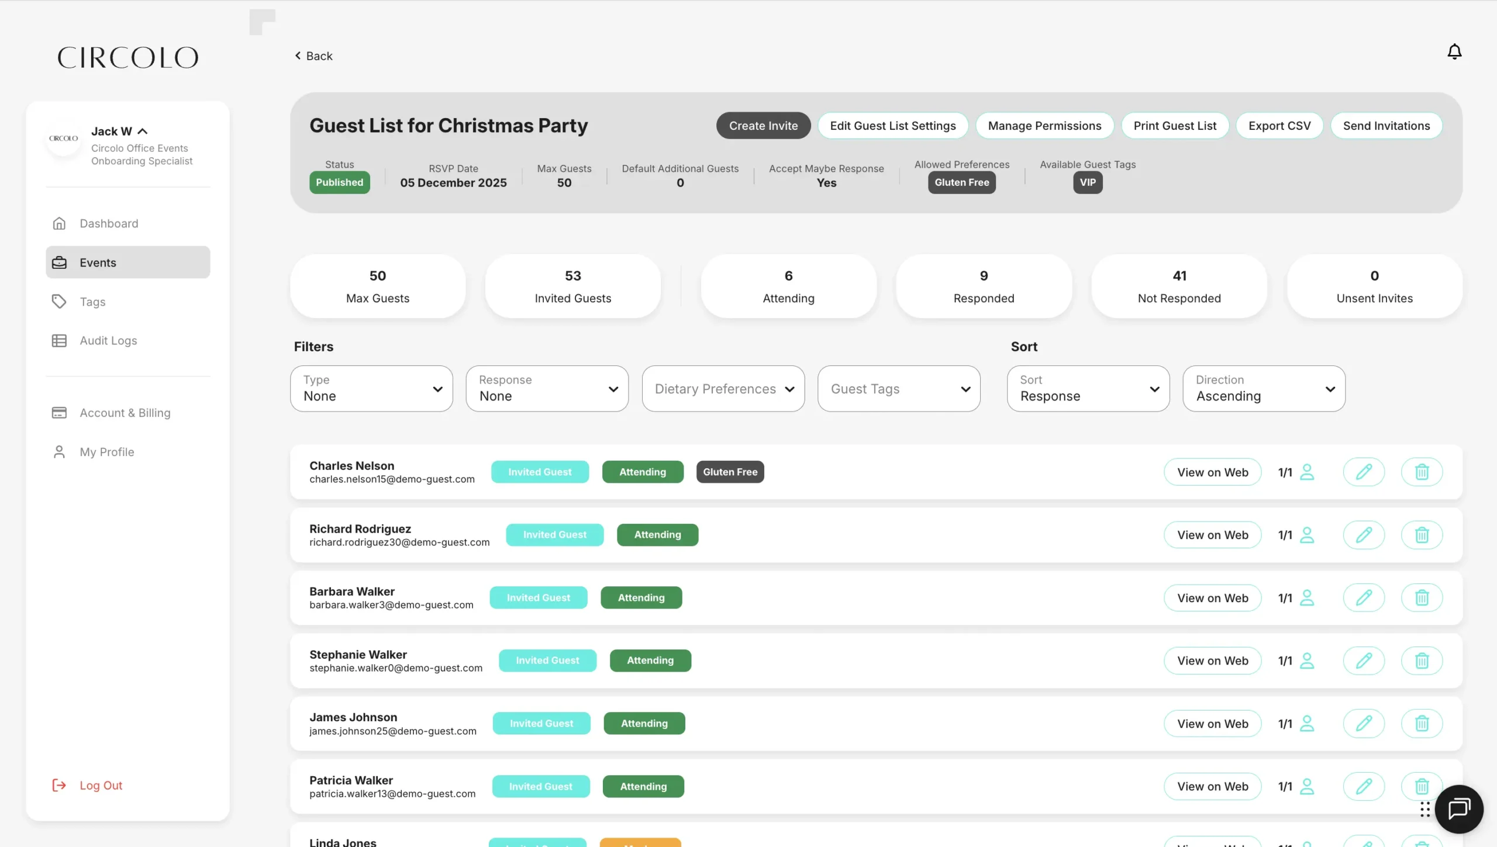Open the chat support widget

click(1459, 809)
